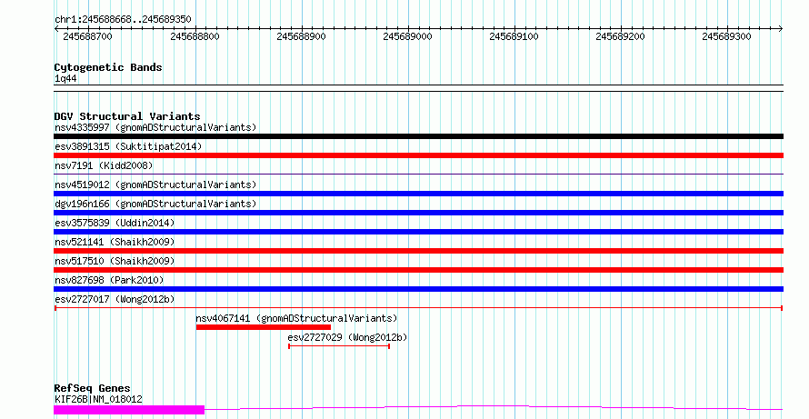Click the chr1:245688668..245689350 coordinate label
The width and height of the screenshot is (809, 419).
coord(123,20)
